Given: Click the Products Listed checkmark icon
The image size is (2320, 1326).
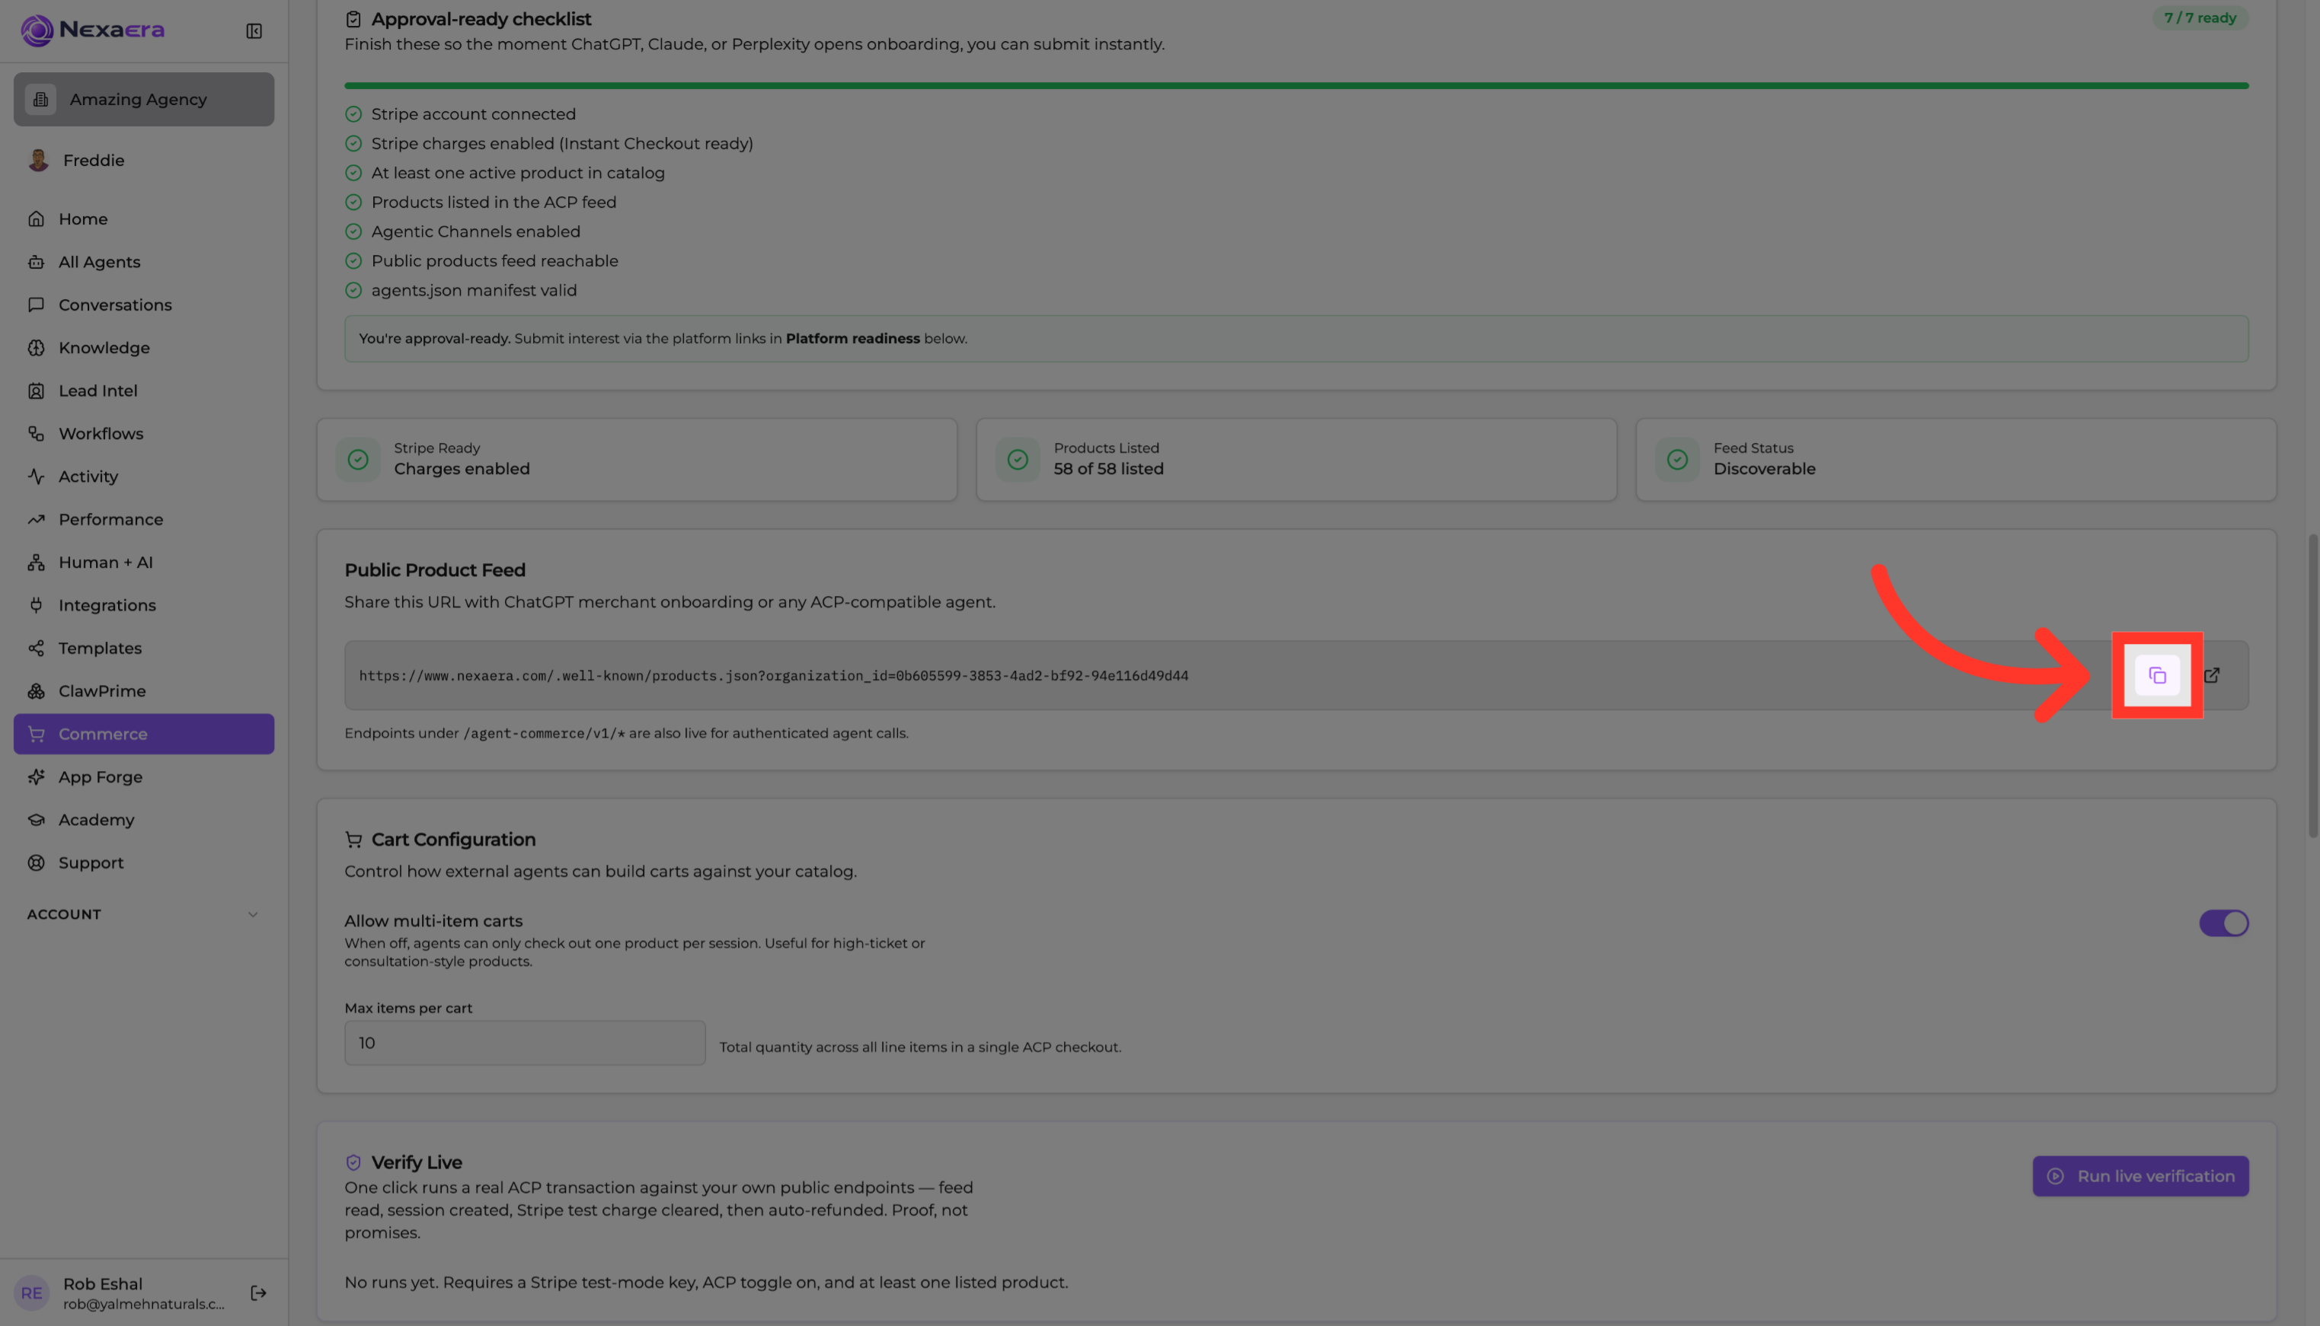Looking at the screenshot, I should click(x=1018, y=460).
